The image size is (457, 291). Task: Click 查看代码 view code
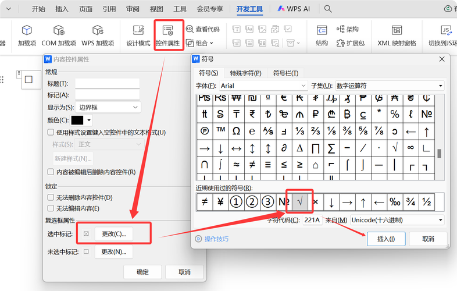(x=203, y=29)
